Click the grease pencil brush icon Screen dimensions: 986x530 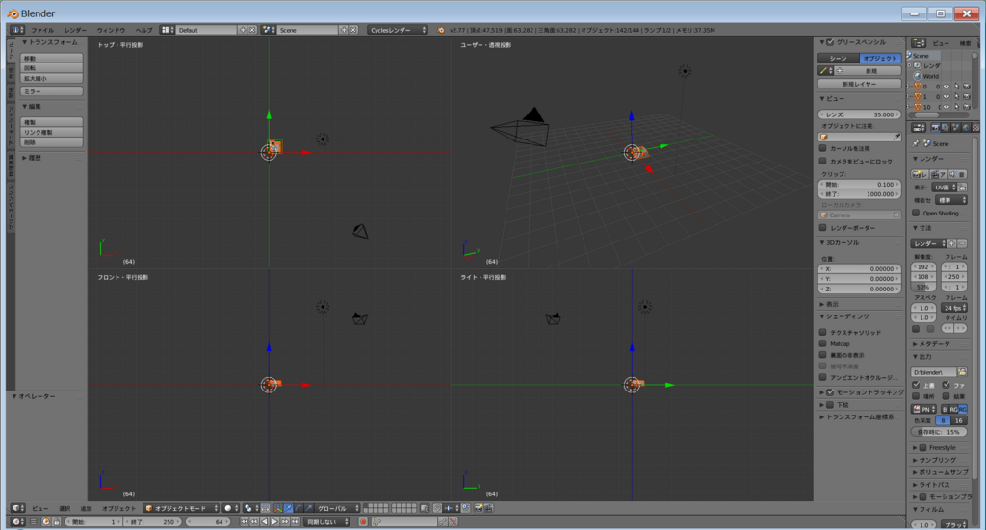point(823,71)
